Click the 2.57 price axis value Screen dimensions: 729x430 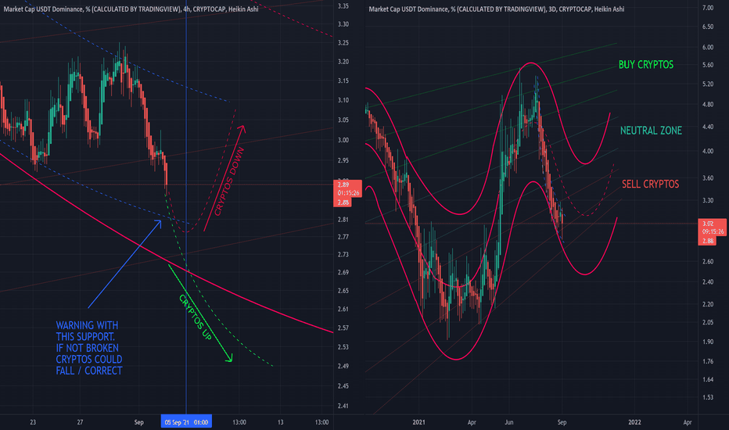343,328
